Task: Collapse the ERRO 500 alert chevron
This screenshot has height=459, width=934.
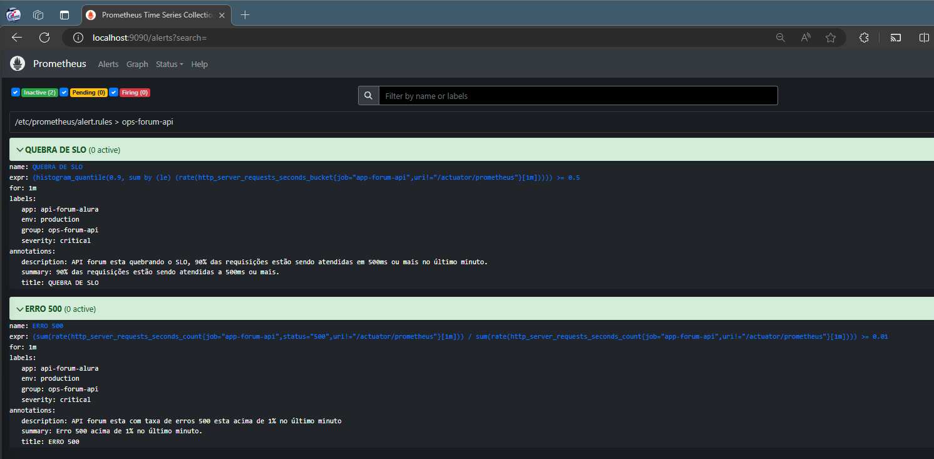Action: (x=20, y=309)
